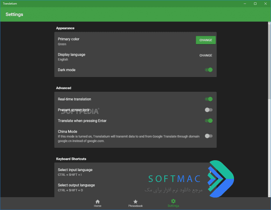Open the Phrasebook star icon

pyautogui.click(x=135, y=201)
